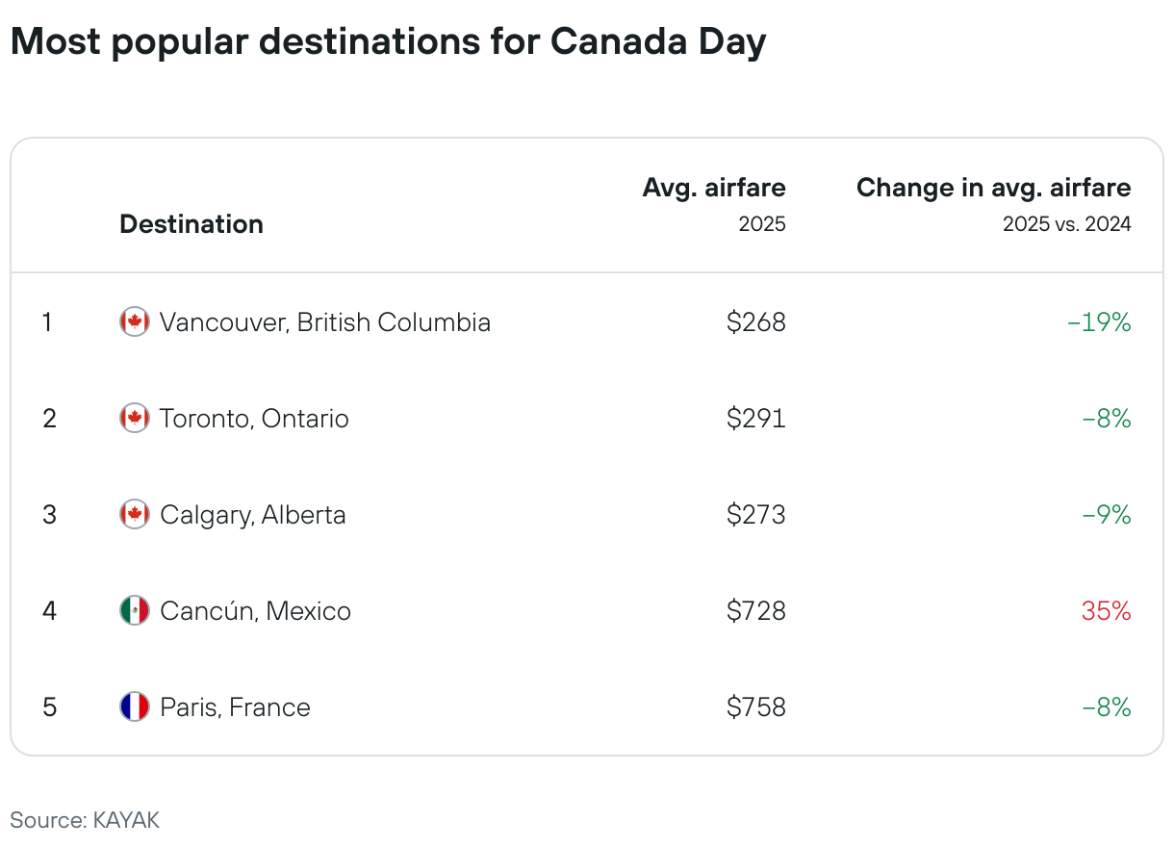Click the Change in avg. airfare header
The height and width of the screenshot is (847, 1174).
(x=994, y=187)
